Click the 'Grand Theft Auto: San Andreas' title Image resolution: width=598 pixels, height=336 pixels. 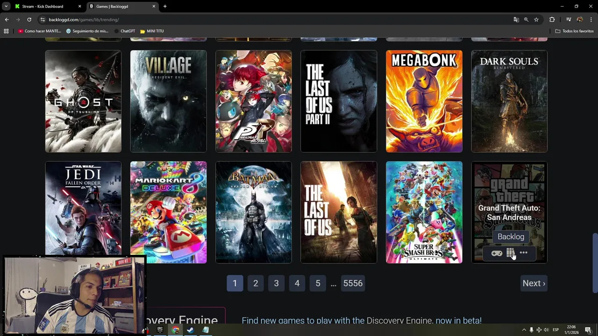[x=509, y=213]
